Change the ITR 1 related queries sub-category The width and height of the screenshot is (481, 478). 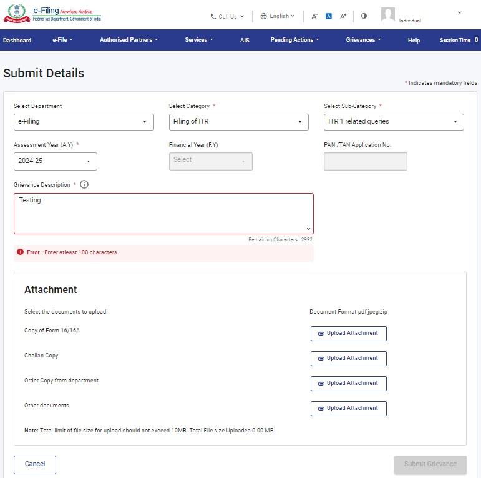[x=394, y=122]
